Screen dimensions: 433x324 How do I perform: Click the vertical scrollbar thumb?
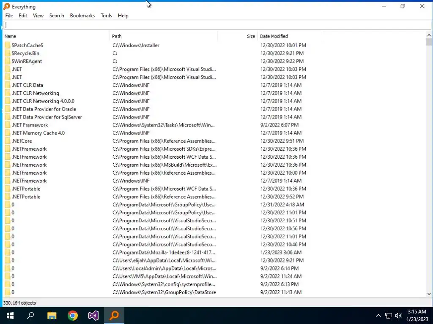(x=429, y=42)
